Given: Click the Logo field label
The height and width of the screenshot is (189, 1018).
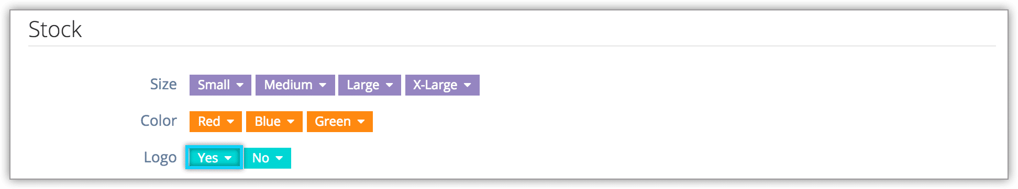Looking at the screenshot, I should pos(160,158).
